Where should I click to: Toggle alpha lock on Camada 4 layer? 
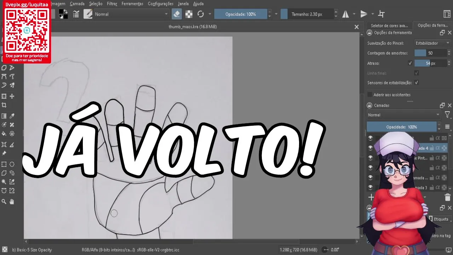(438, 148)
